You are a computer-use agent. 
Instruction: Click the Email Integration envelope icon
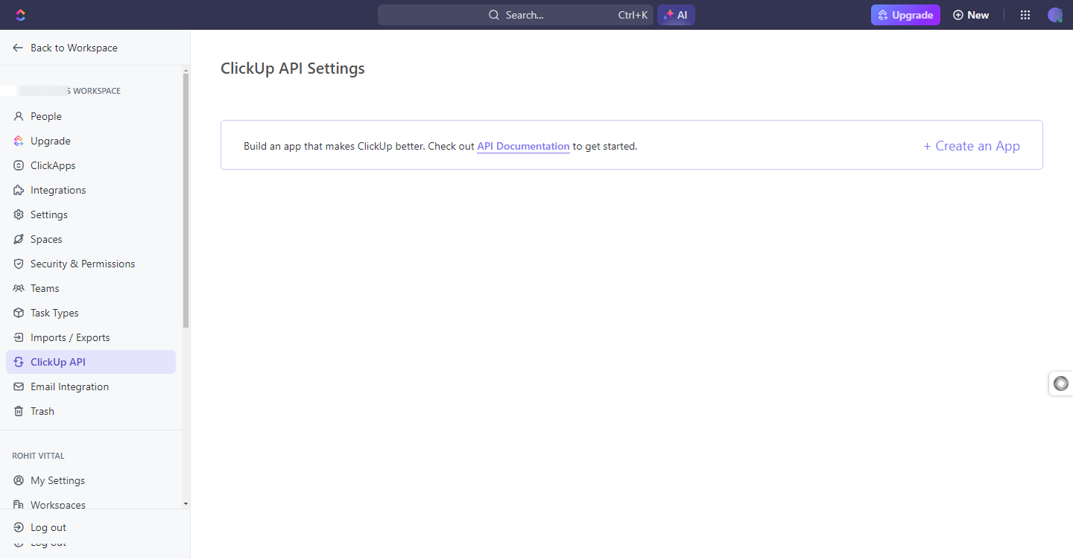19,386
